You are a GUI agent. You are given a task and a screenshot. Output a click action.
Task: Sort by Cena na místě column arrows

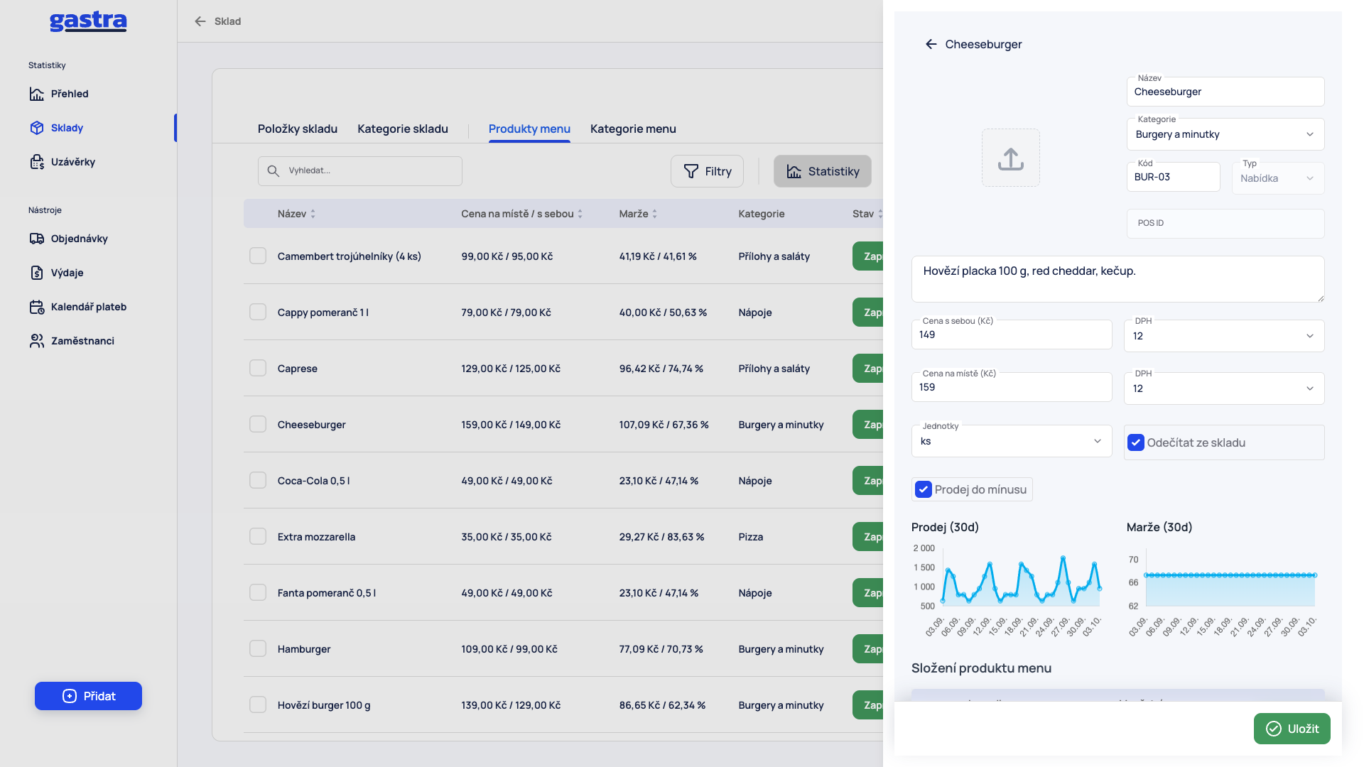point(580,214)
